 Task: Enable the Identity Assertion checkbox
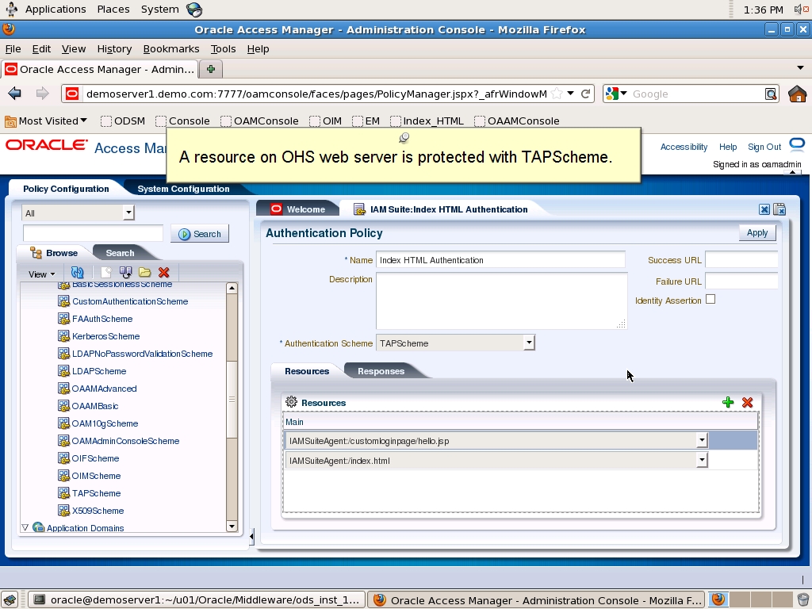pos(710,298)
